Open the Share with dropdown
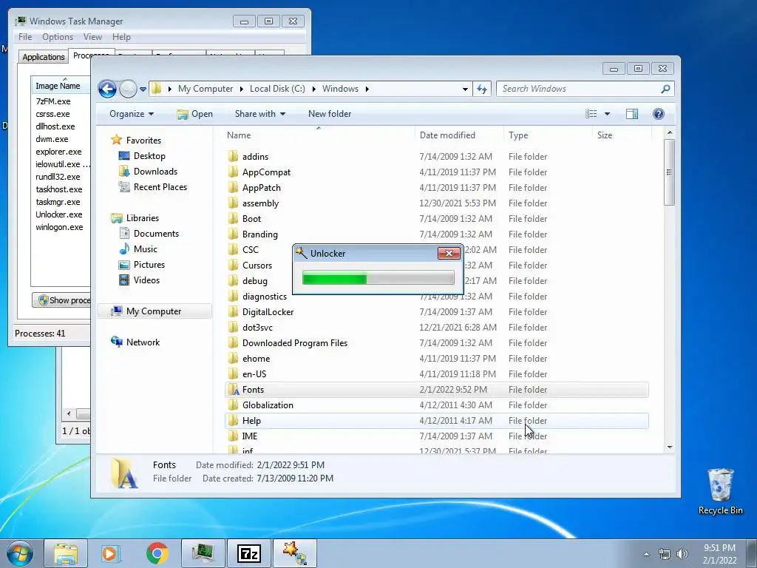The image size is (757, 568). (259, 114)
